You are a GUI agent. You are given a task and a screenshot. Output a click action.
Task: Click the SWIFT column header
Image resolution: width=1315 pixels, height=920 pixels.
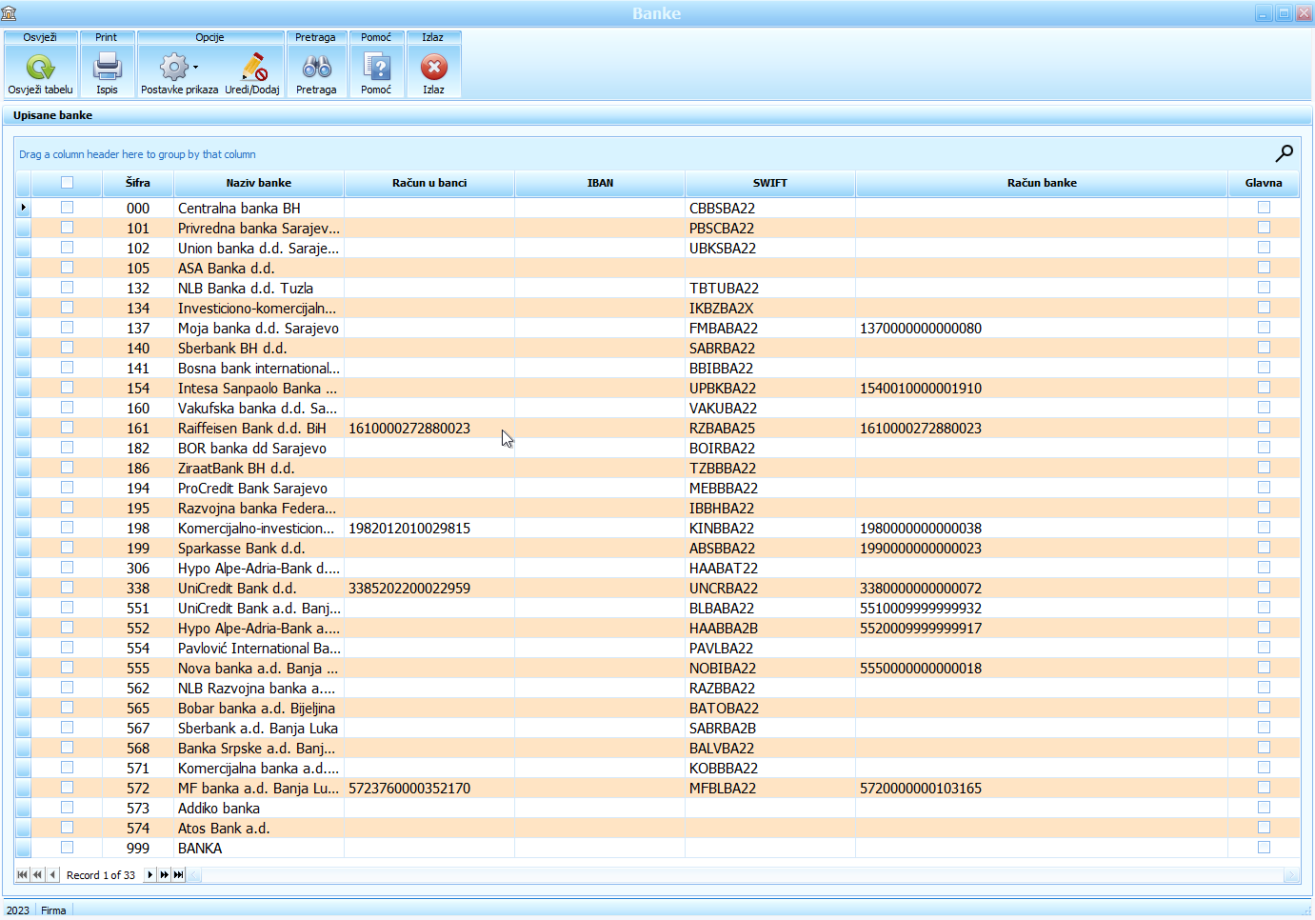(x=769, y=183)
